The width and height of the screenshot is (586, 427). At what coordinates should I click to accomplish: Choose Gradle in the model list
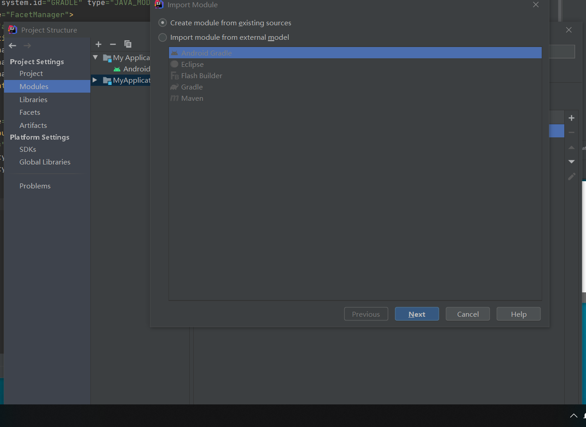[355, 87]
